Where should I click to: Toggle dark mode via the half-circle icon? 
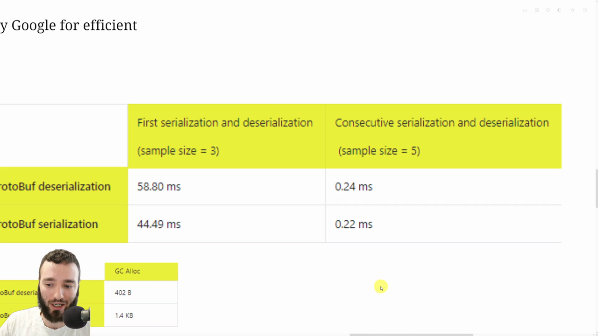559,10
